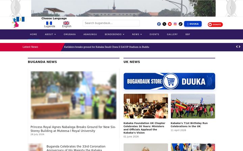
Task: Open Kabaka Foundation UK Chapter article
Action: click(x=144, y=128)
